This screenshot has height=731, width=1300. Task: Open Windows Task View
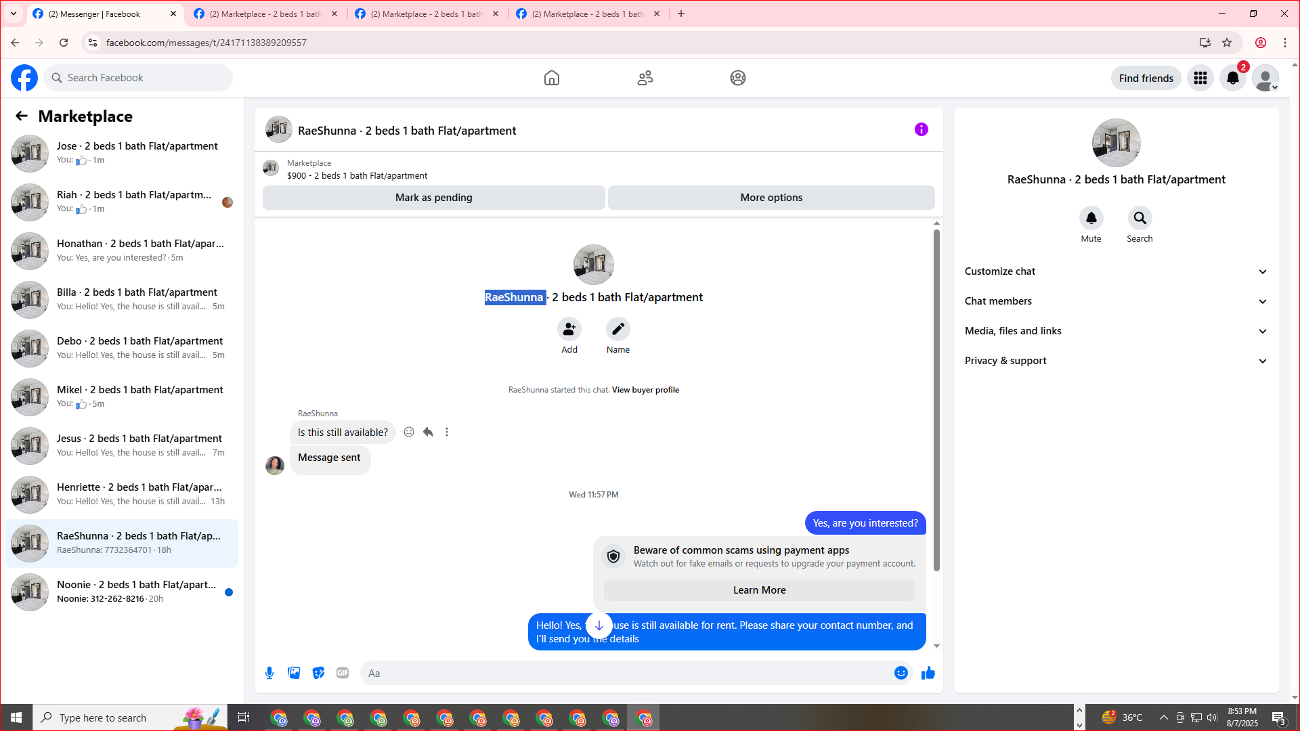pyautogui.click(x=244, y=717)
